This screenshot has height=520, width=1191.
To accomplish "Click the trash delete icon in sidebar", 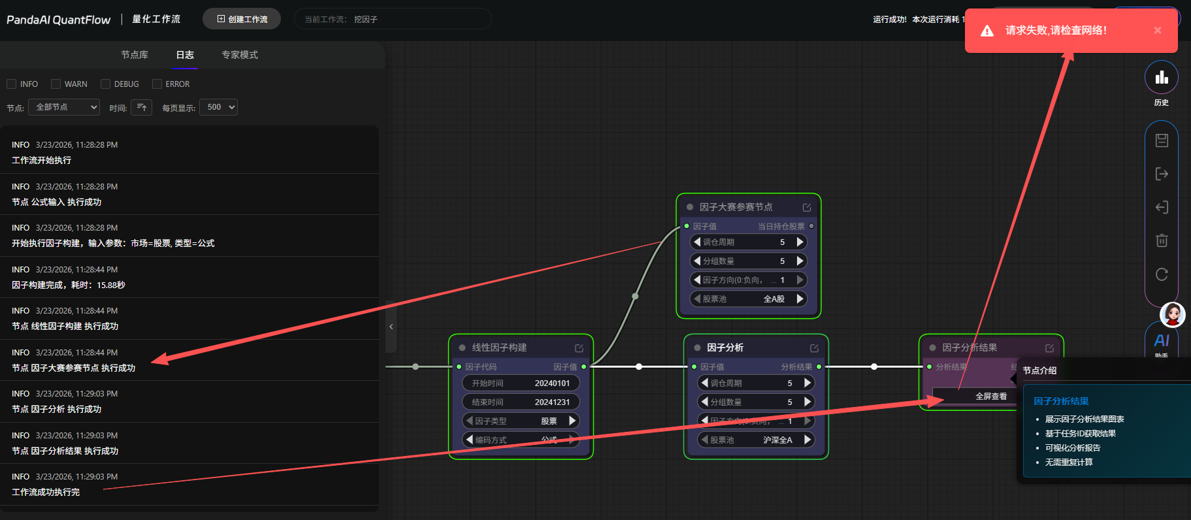I will [x=1161, y=240].
